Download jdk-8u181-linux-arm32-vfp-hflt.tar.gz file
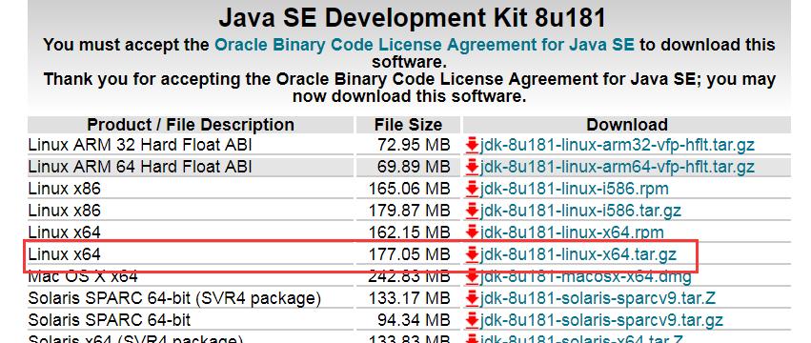This screenshot has height=343, width=811. 617,145
